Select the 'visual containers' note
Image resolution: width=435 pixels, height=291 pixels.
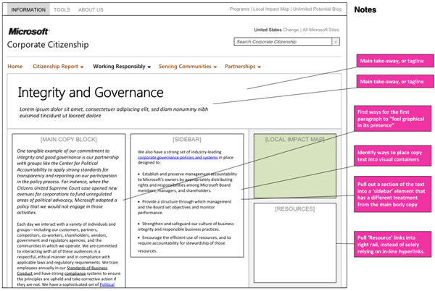click(x=392, y=156)
